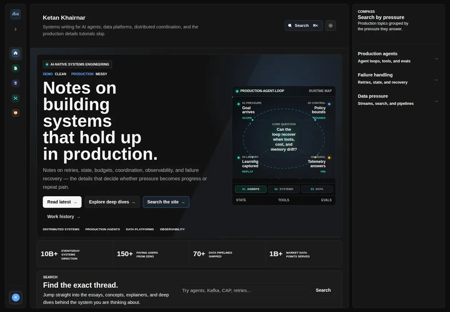Click the PRODUCTION AGENTS tag
Image resolution: width=450 pixels, height=312 pixels.
[x=102, y=229]
